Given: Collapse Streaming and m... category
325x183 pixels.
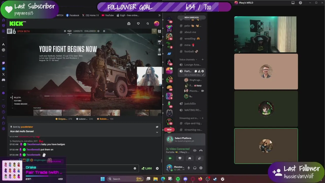Looking at the screenshot, I should click(x=190, y=118).
